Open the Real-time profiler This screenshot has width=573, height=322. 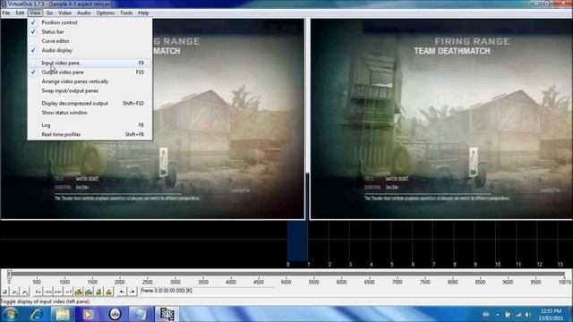(90, 134)
